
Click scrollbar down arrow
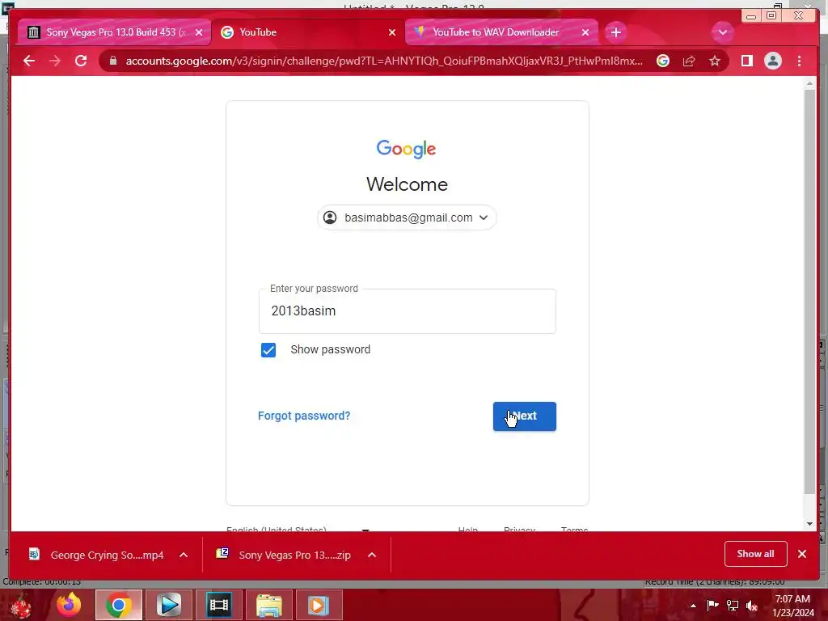tap(809, 524)
